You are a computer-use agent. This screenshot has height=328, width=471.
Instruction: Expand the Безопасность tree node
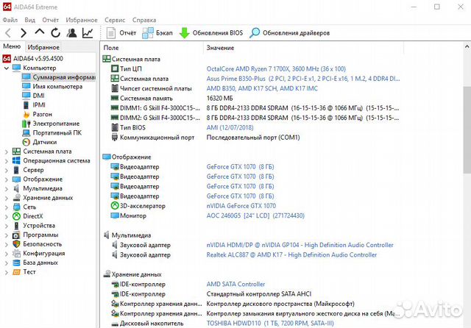tap(7, 245)
